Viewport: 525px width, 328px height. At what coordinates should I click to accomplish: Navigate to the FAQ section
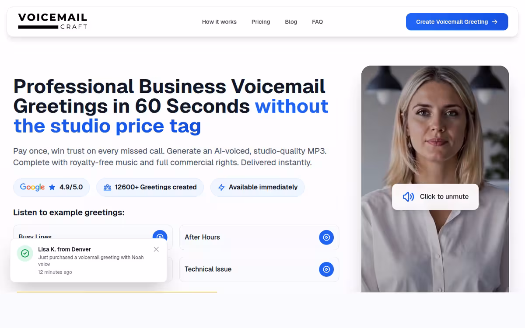[x=317, y=22]
